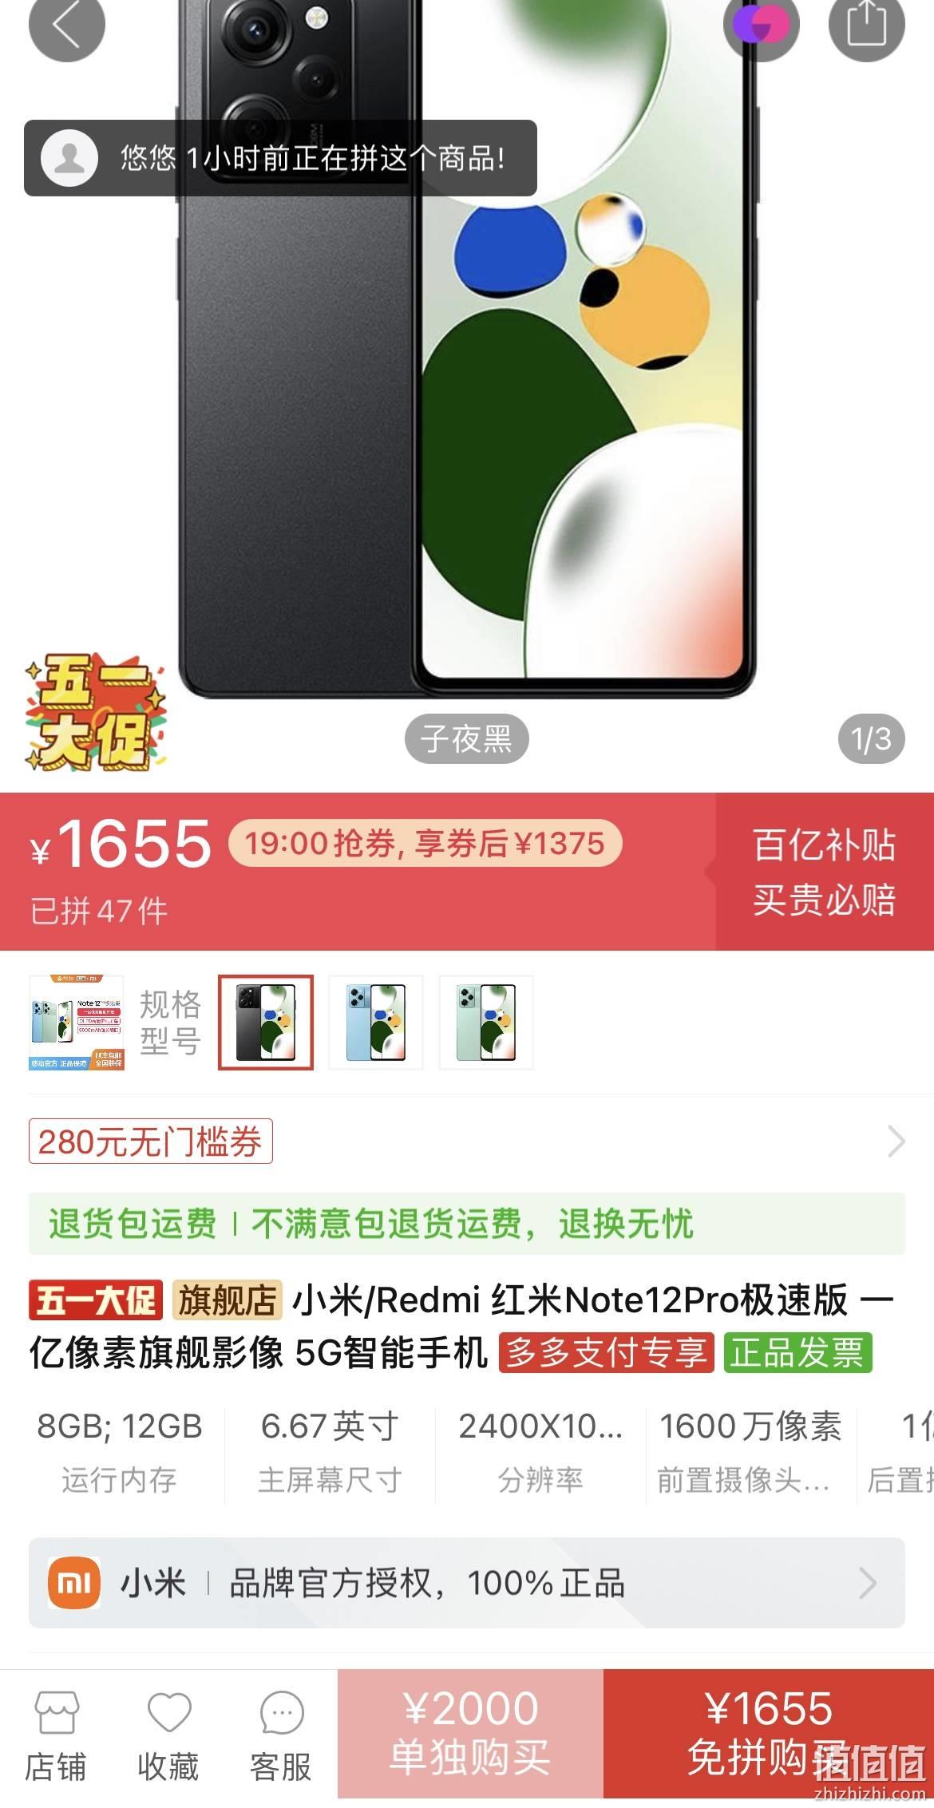The width and height of the screenshot is (934, 1808).
Task: Expand the 280元无门槛券 coupon row arrow
Action: (896, 1141)
